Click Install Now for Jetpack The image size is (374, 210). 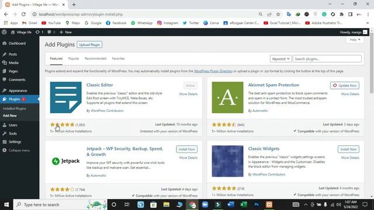point(187,149)
